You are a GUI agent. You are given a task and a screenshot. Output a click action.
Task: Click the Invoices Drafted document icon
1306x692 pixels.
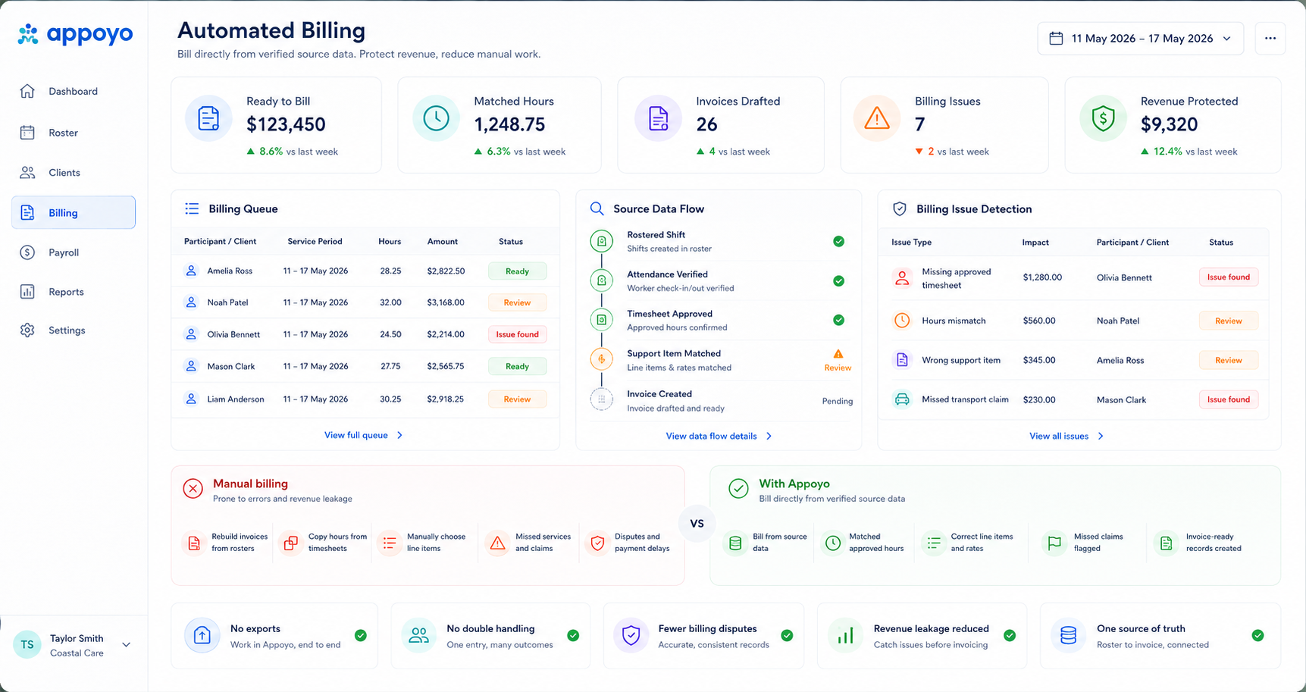(658, 118)
